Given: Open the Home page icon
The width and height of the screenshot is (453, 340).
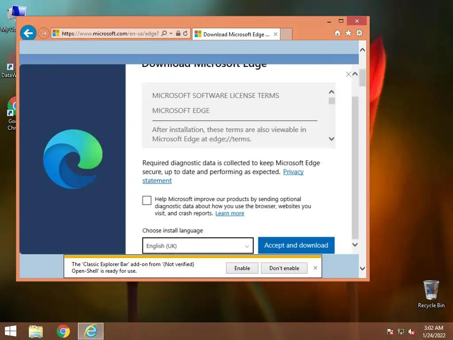Looking at the screenshot, I should [x=338, y=33].
